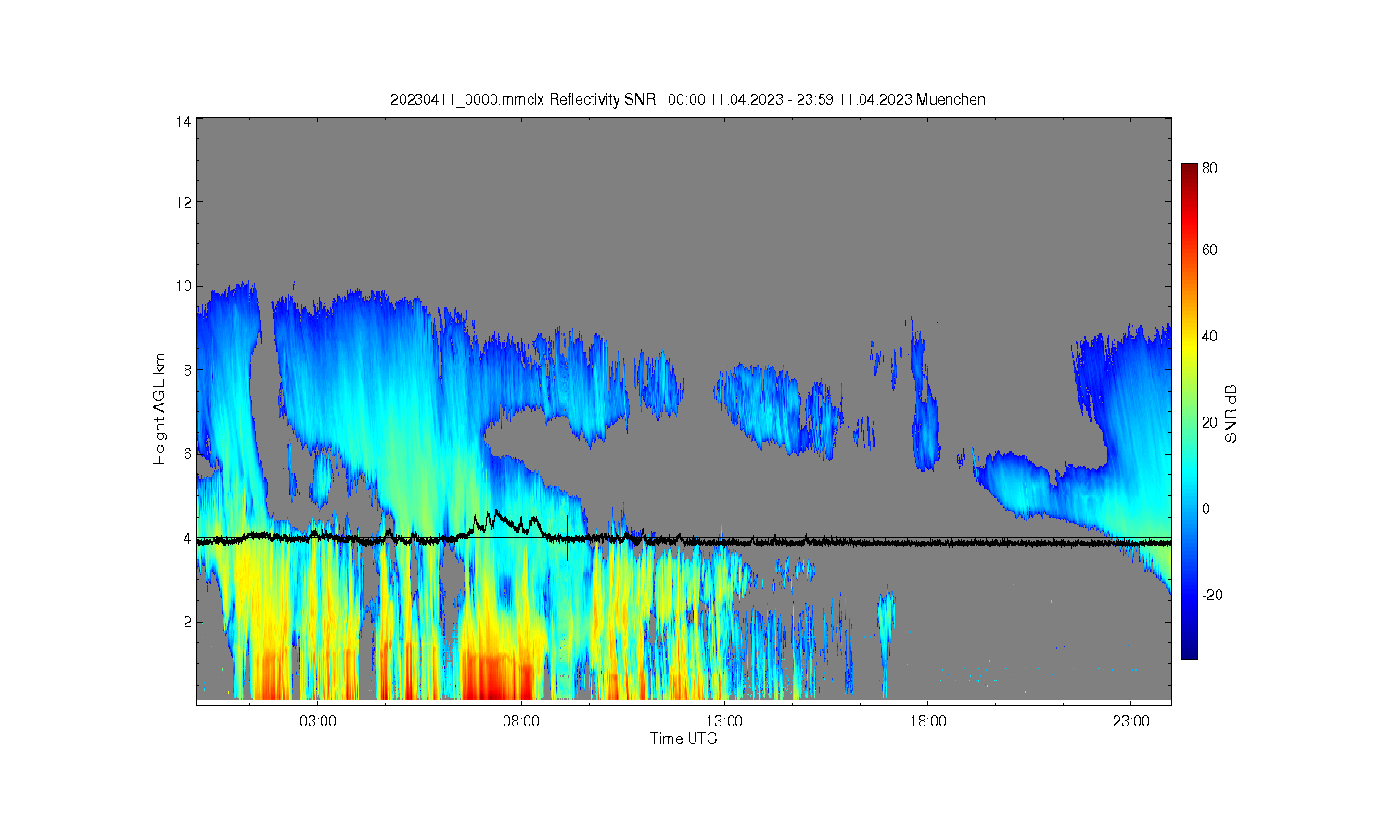The height and width of the screenshot is (835, 1391).
Task: Click the colorbar value '60'
Action: tap(1209, 250)
